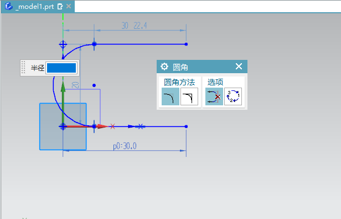The image size is (341, 219).
Task: Select the Trim fillet method icon
Action: click(x=170, y=96)
